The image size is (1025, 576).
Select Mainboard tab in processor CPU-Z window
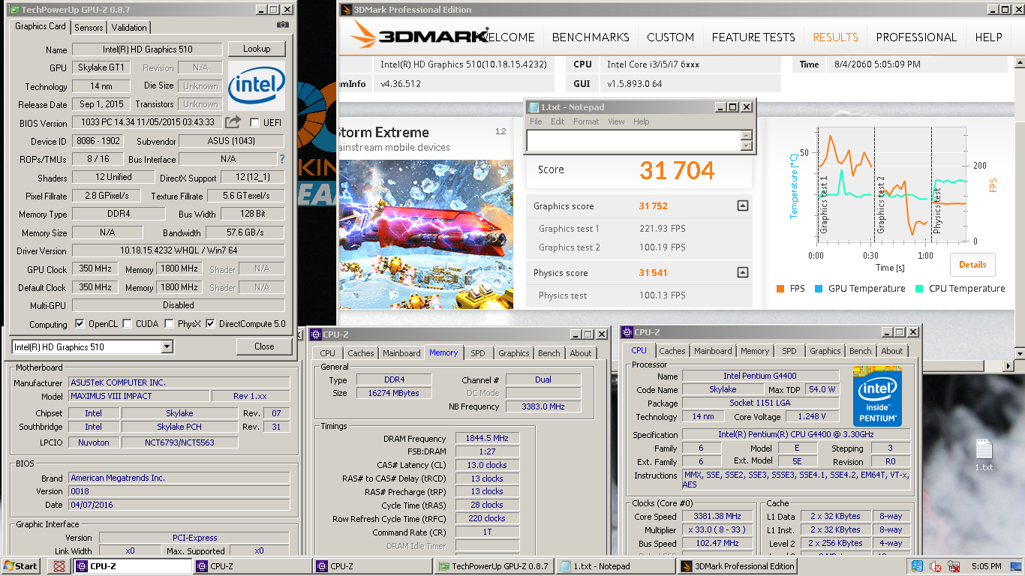click(713, 351)
